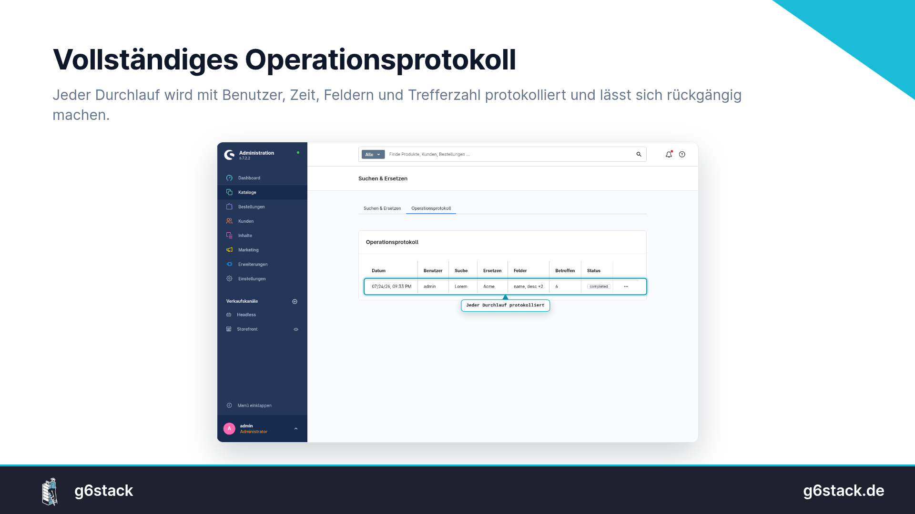Click the Einstellungen gear icon
Viewport: 915px width, 514px height.
point(229,278)
